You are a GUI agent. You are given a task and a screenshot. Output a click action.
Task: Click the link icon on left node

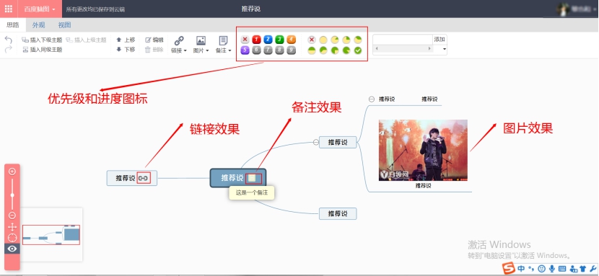pyautogui.click(x=144, y=178)
